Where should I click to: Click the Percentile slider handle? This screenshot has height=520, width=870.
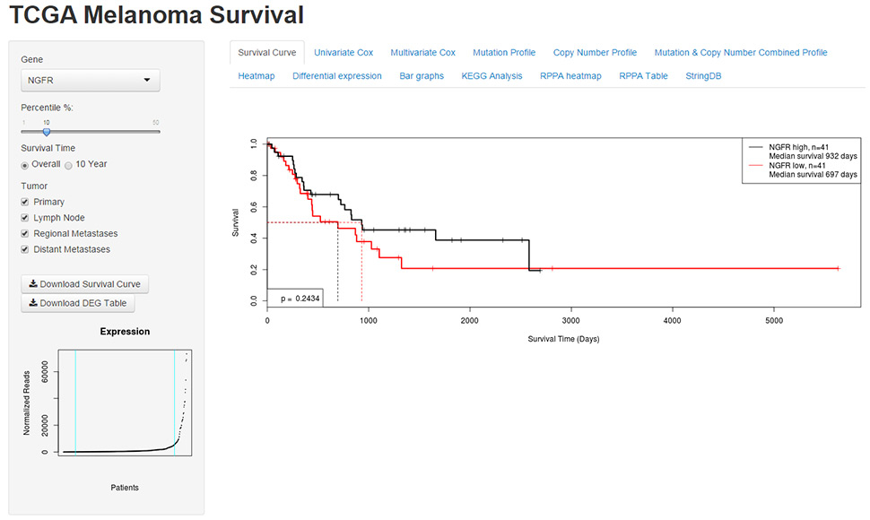[x=47, y=132]
